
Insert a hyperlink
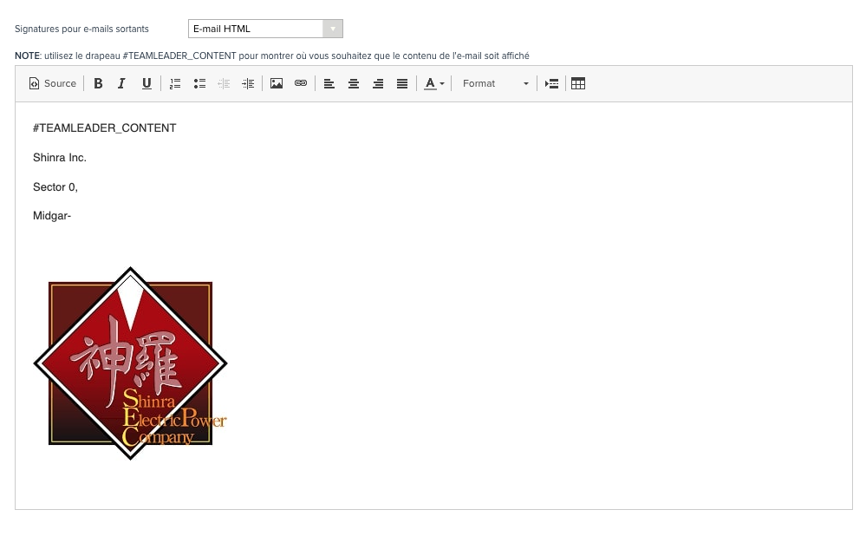tap(301, 83)
